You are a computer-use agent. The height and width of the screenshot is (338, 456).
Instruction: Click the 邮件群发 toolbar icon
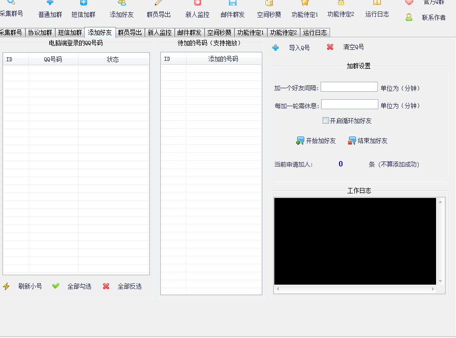(x=232, y=2)
